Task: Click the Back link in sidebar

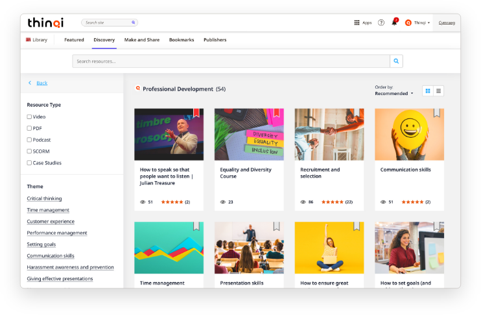Action: 41,83
